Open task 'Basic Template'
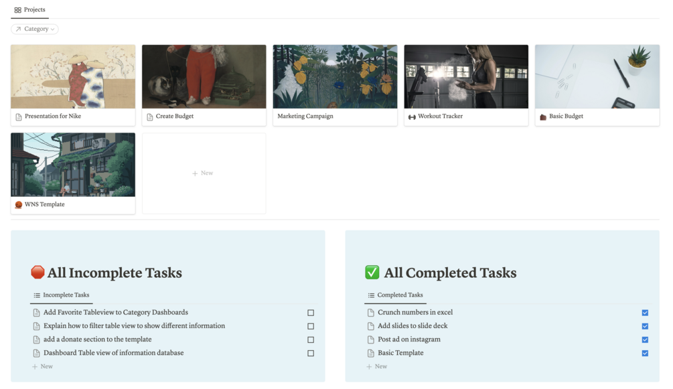Viewport: 673px width, 389px height. click(x=400, y=353)
